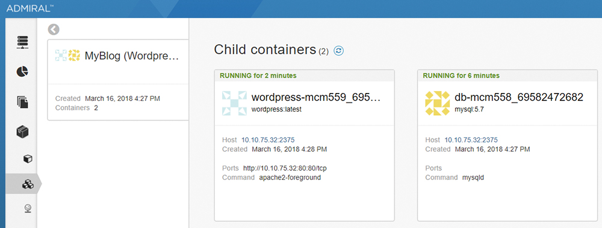Screen dimensions: 602x228
Task: Refresh the Child containers list
Action: coord(338,50)
